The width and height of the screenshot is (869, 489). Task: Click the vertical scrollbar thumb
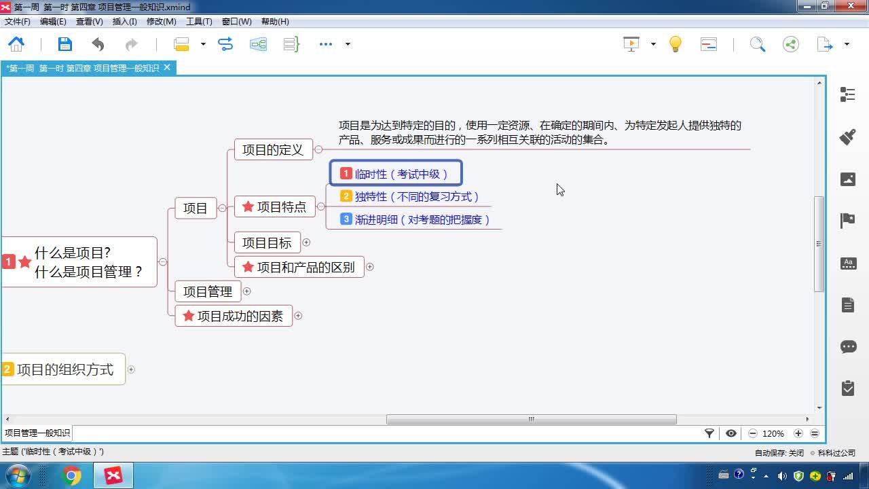coord(819,244)
